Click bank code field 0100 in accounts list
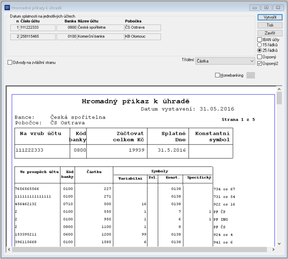 [66, 37]
